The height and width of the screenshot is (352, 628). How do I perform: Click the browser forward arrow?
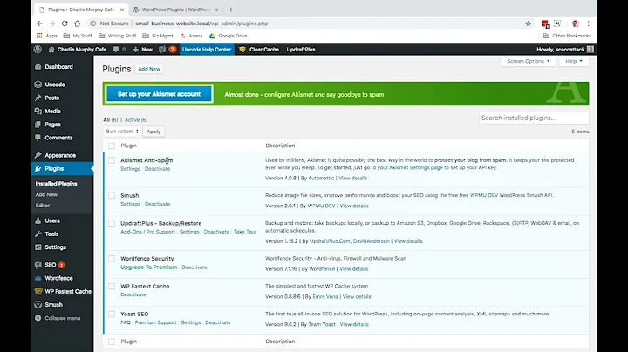(x=52, y=24)
